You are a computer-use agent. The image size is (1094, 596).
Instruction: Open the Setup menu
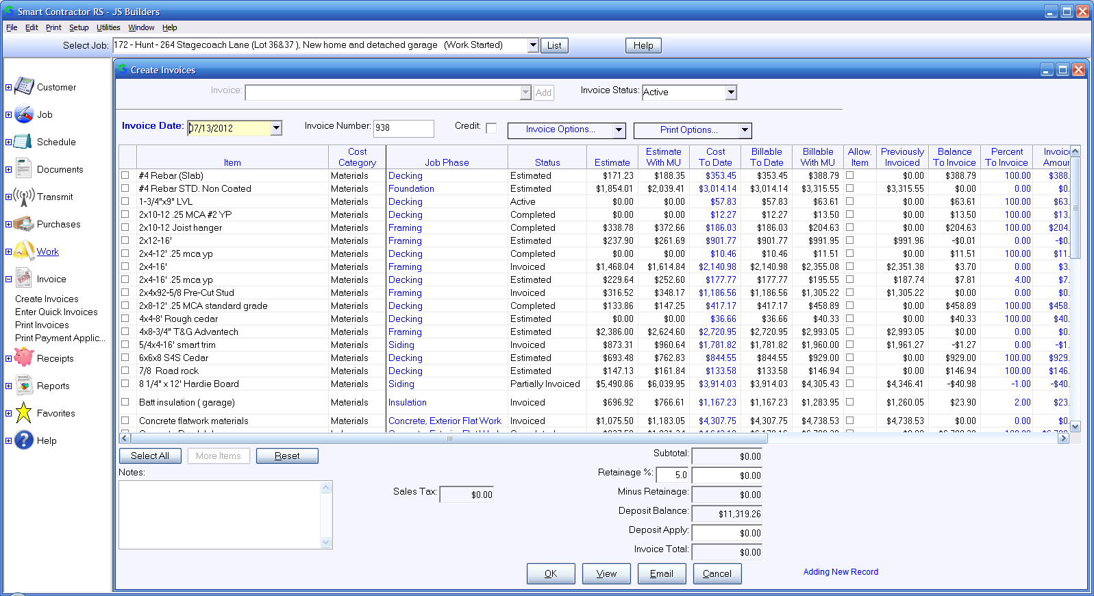pos(79,27)
